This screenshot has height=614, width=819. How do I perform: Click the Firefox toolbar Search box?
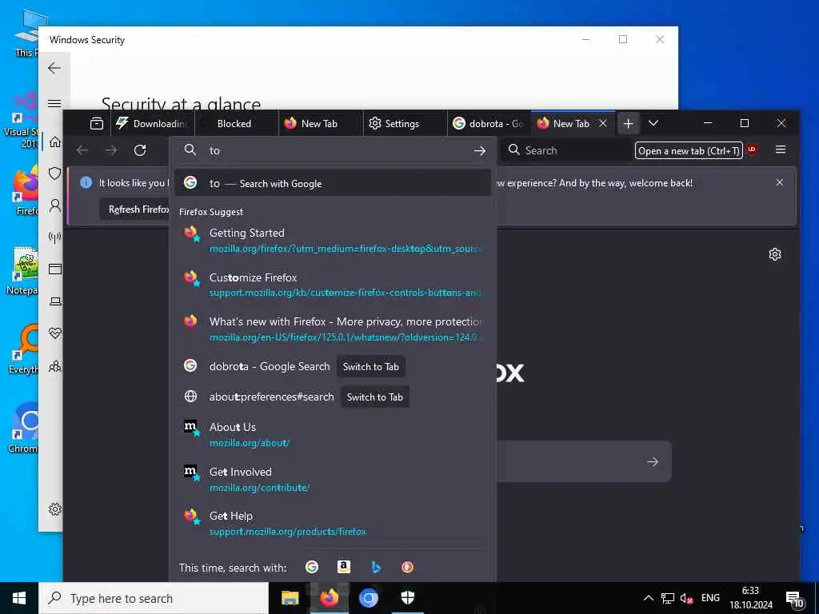[567, 150]
